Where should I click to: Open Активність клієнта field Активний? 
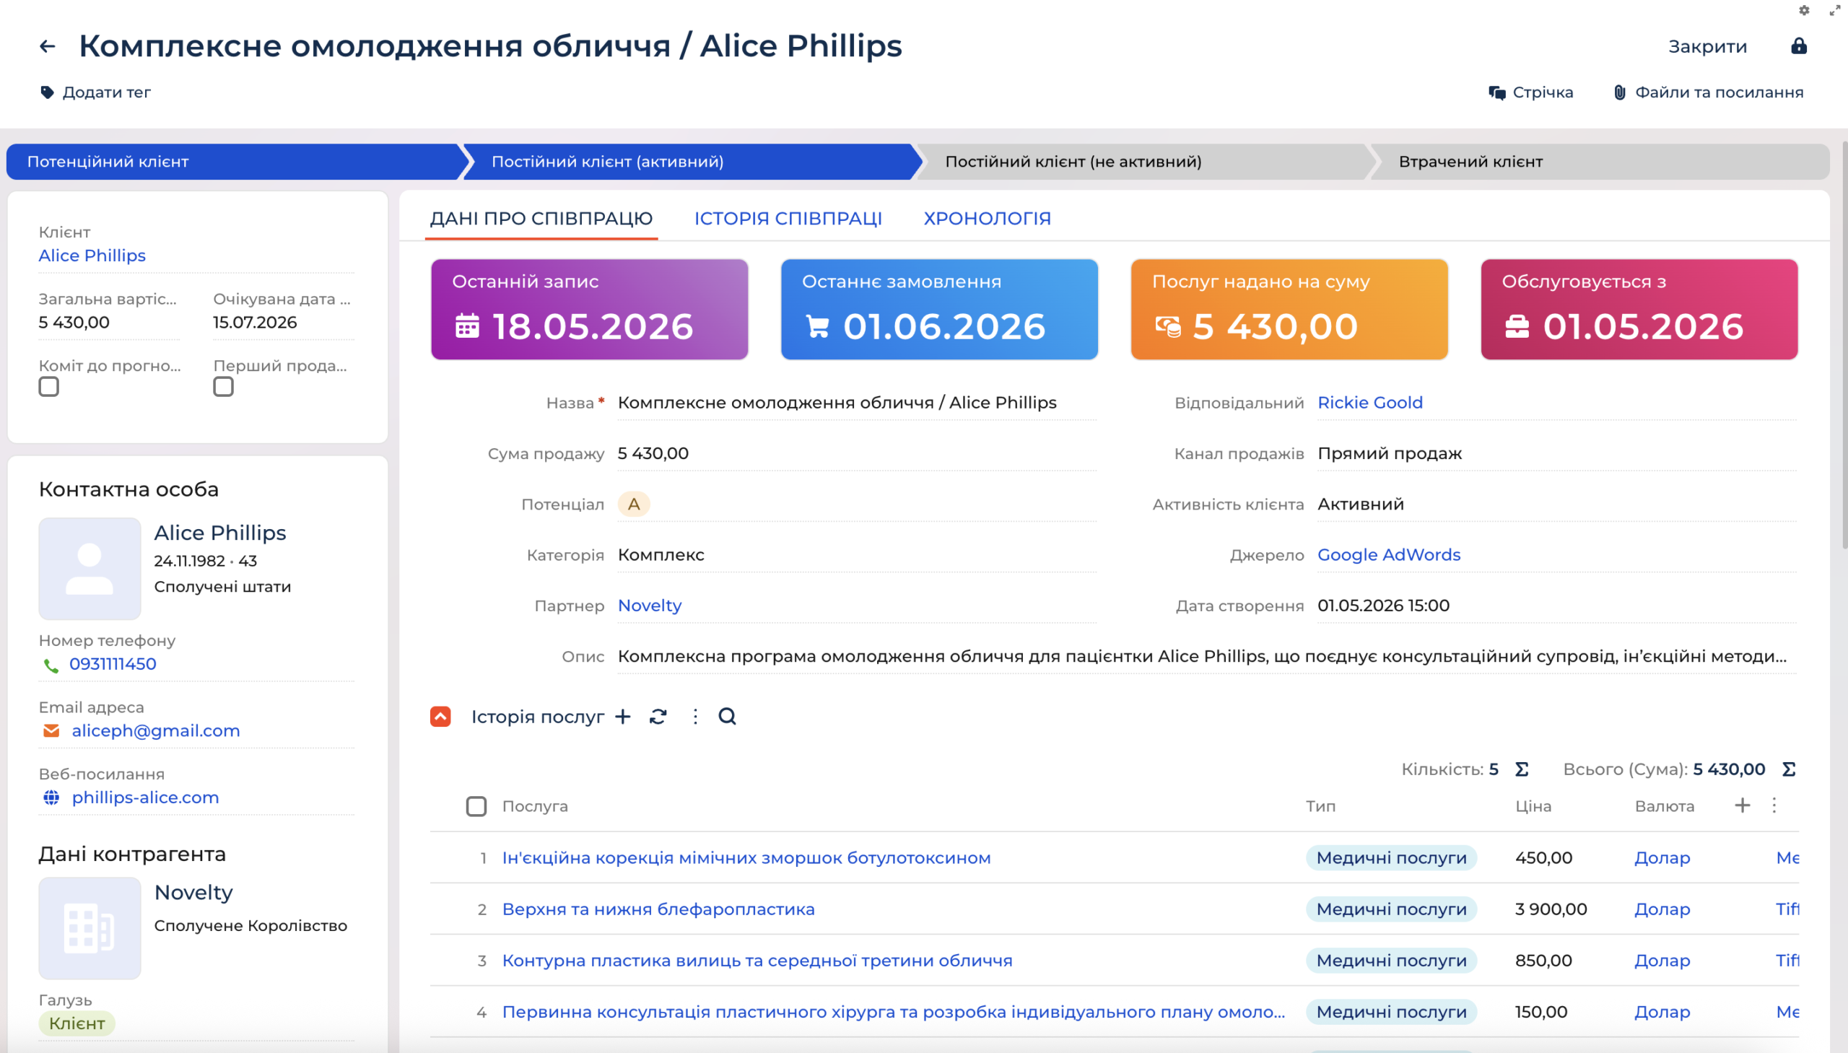pyautogui.click(x=1557, y=504)
